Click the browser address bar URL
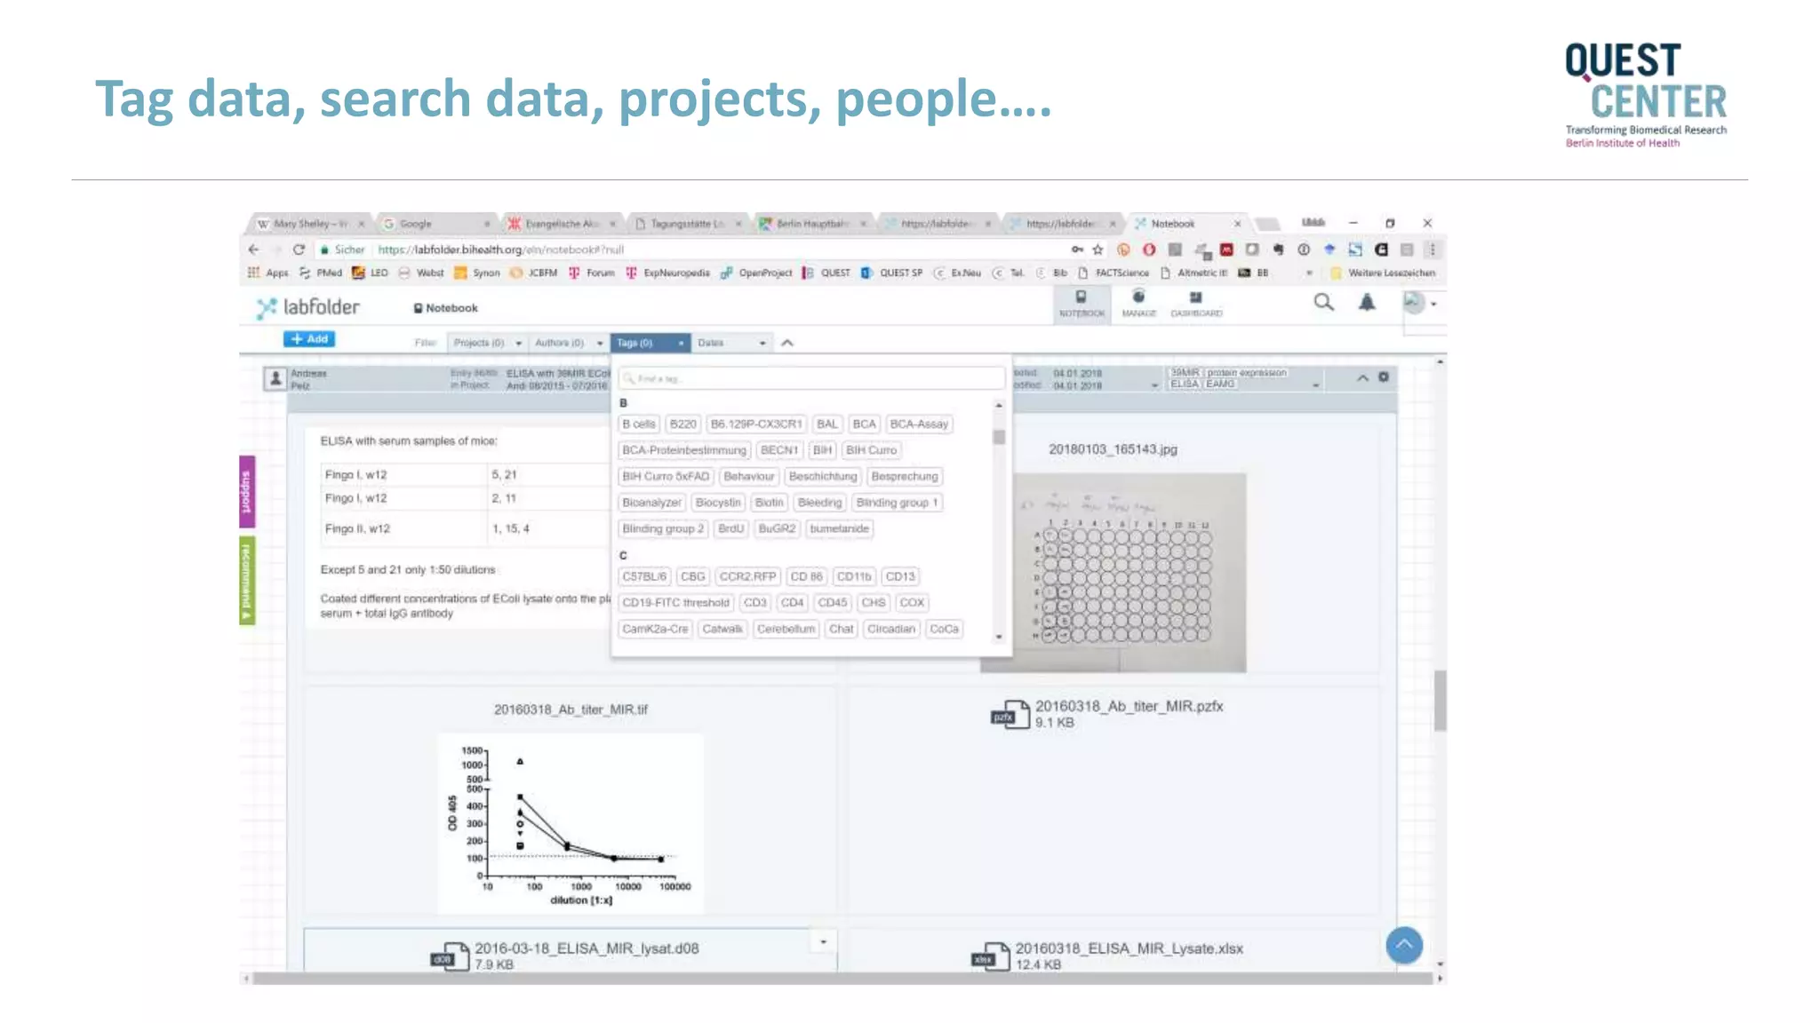The image size is (1820, 1023). coord(501,250)
